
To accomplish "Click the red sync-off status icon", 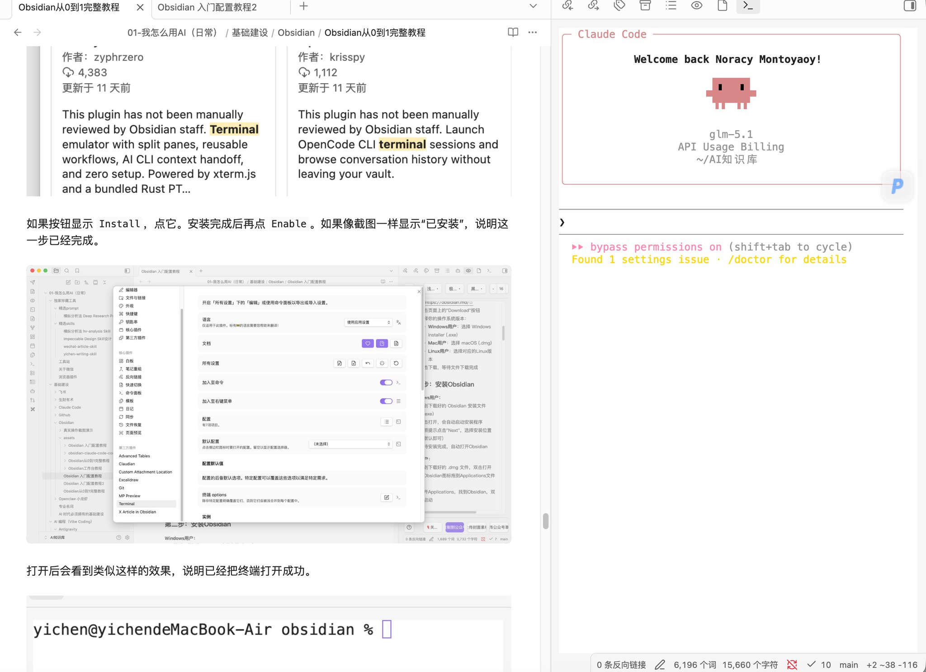I will [792, 665].
